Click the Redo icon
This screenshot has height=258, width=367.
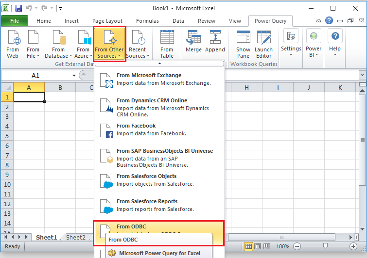coord(44,8)
